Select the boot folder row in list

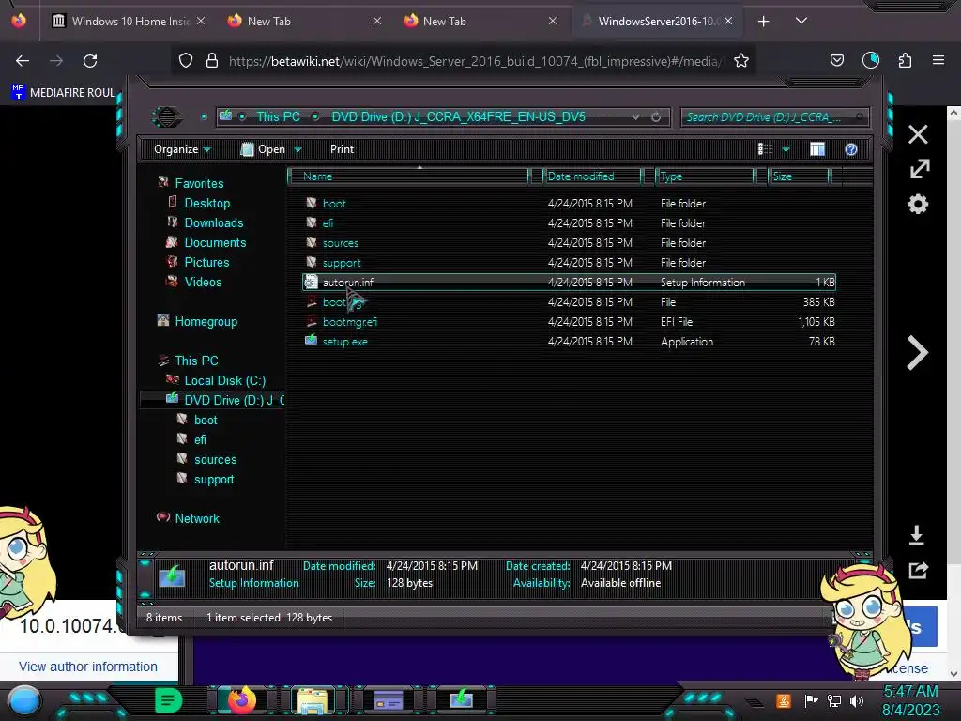pos(570,204)
